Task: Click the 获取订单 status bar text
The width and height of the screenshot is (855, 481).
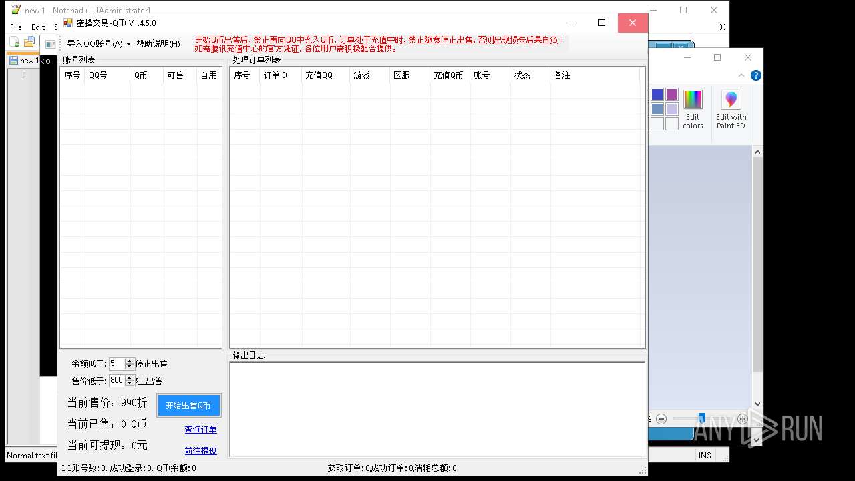Action: pos(392,468)
